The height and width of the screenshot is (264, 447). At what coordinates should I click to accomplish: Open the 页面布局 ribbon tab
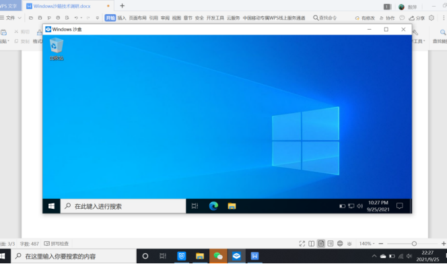pyautogui.click(x=138, y=18)
